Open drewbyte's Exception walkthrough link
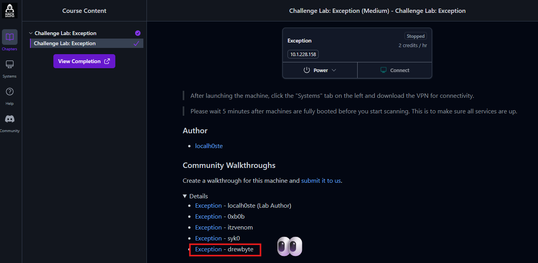Viewport: 538px width, 263px height. pyautogui.click(x=208, y=249)
